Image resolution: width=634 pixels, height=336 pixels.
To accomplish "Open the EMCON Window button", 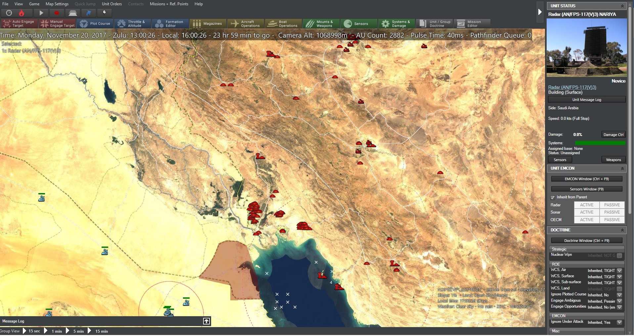I will pos(586,179).
